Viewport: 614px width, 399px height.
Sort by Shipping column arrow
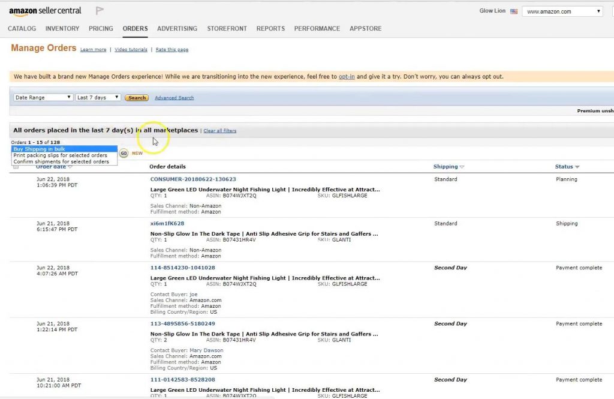462,167
